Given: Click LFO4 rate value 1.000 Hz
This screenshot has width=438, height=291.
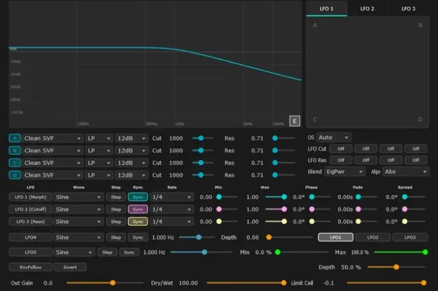Looking at the screenshot, I should 163,237.
